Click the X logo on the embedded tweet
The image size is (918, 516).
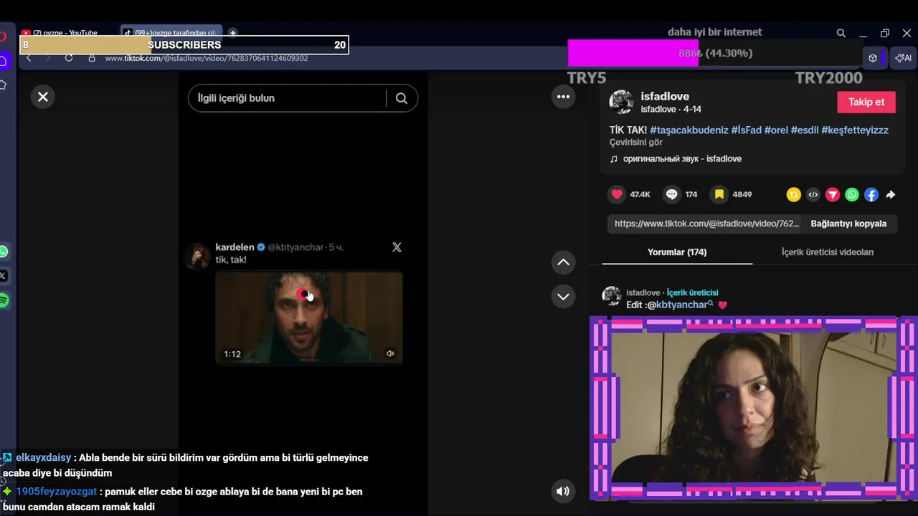397,247
